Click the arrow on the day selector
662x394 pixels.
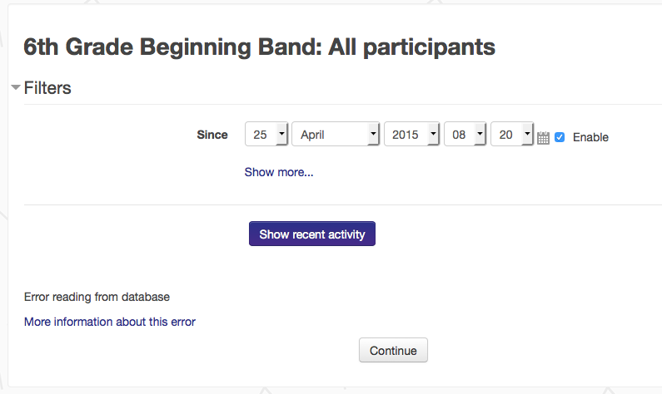tap(282, 134)
